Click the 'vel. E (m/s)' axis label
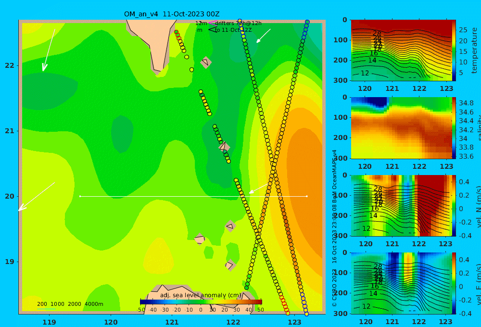 pos(479,284)
